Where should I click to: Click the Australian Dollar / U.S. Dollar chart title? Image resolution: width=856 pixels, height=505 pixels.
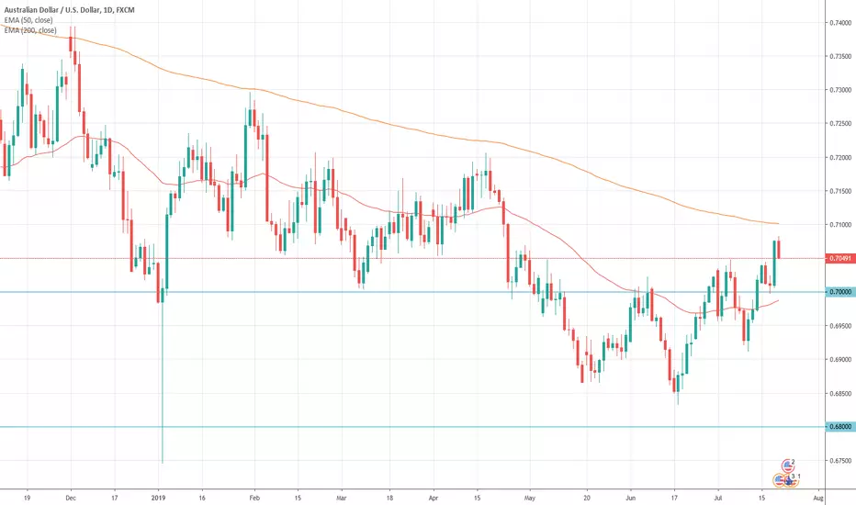coord(69,10)
